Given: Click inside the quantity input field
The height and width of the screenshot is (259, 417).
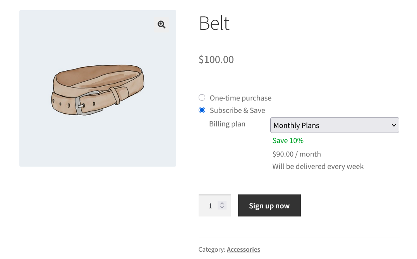Looking at the screenshot, I should pos(210,206).
